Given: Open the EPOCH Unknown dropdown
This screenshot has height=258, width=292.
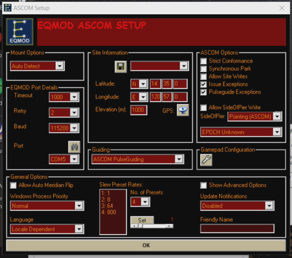Looking at the screenshot, I should [277, 132].
